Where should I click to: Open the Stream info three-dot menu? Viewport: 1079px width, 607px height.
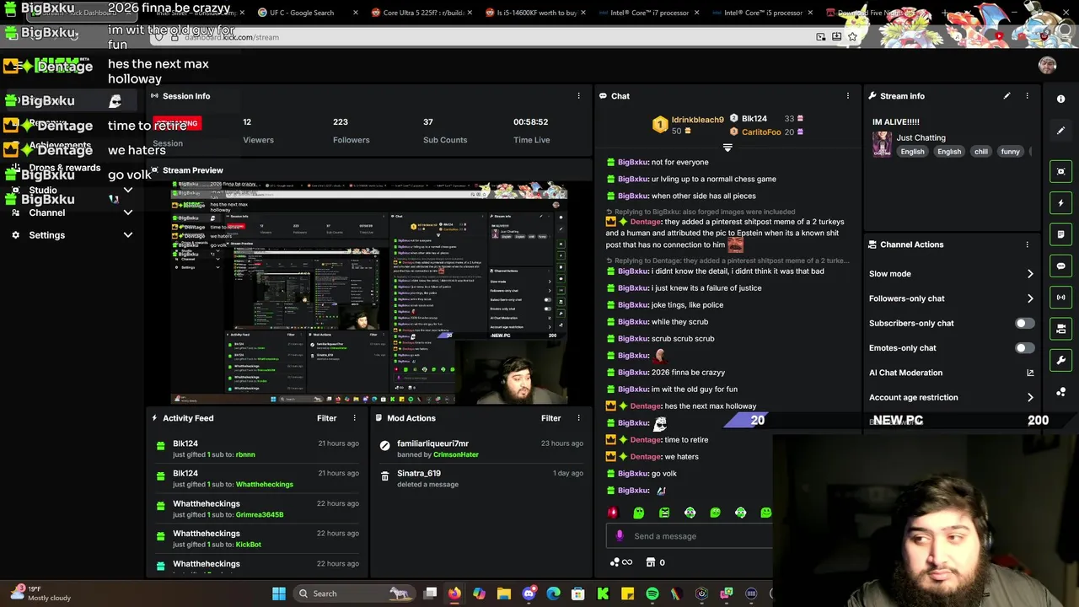pyautogui.click(x=1027, y=96)
